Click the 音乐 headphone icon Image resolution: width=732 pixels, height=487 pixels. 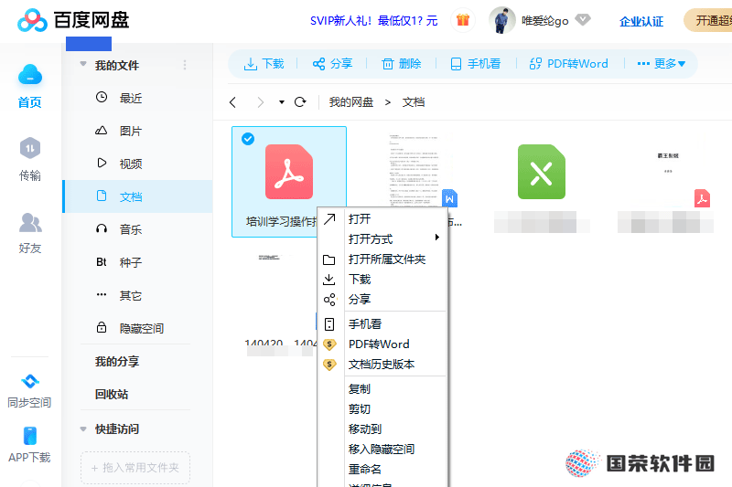102,228
